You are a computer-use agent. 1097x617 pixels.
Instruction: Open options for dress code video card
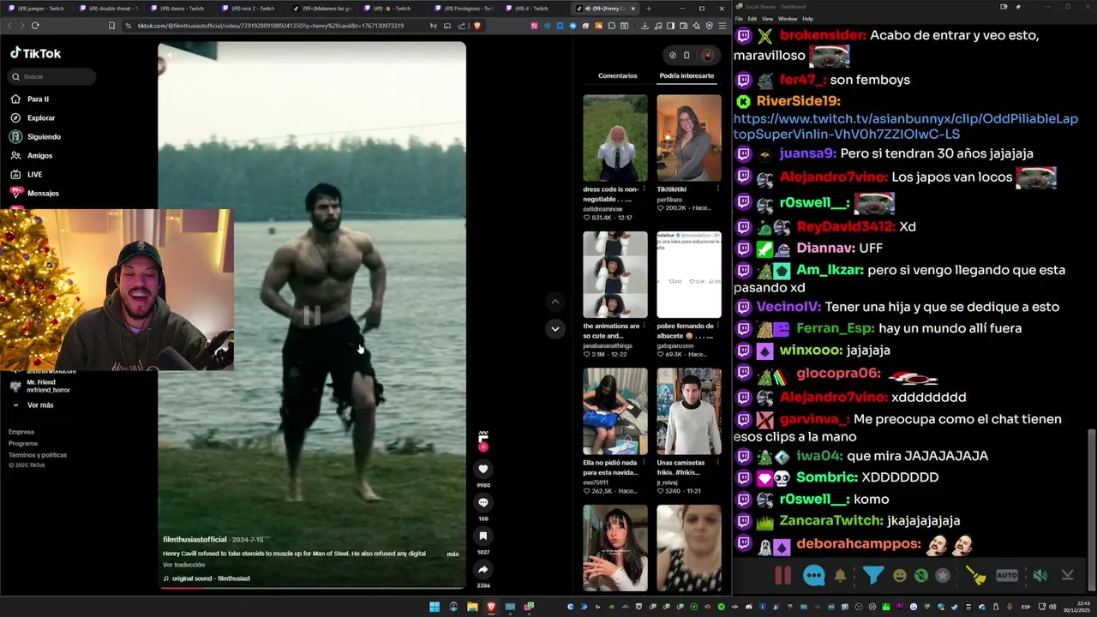point(644,189)
